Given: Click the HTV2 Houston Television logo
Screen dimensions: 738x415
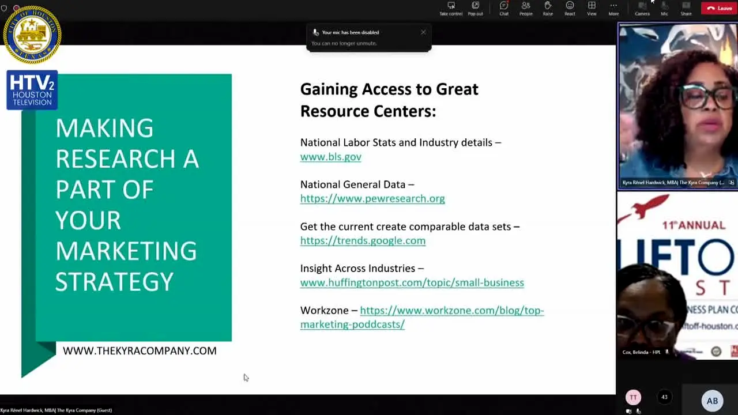Looking at the screenshot, I should point(32,90).
